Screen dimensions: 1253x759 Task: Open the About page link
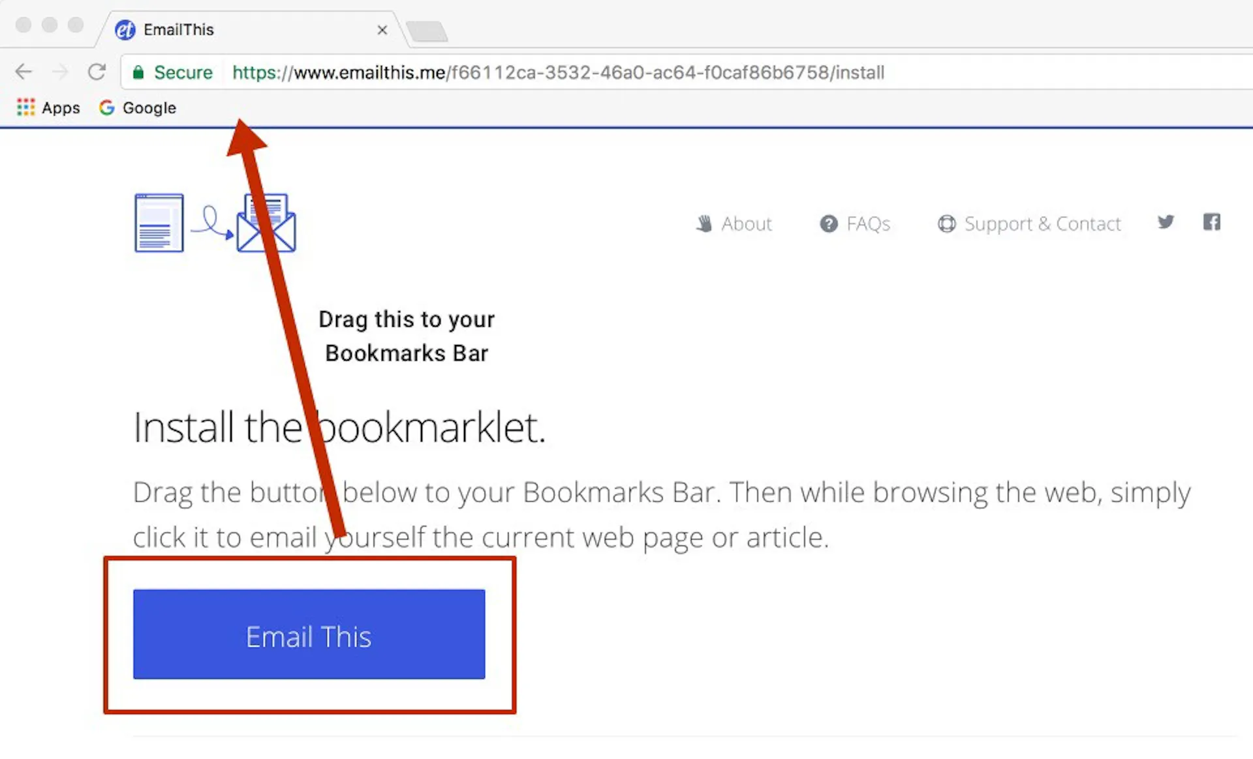pyautogui.click(x=734, y=224)
